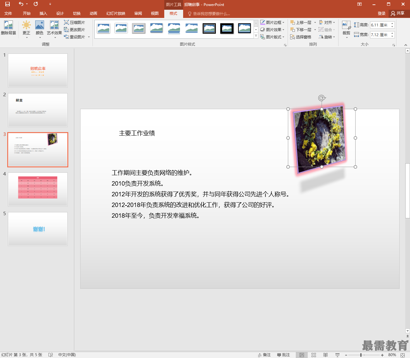The image size is (410, 358).
Task: Open Ribbon Display Options in the title bar
Action: (359, 4)
